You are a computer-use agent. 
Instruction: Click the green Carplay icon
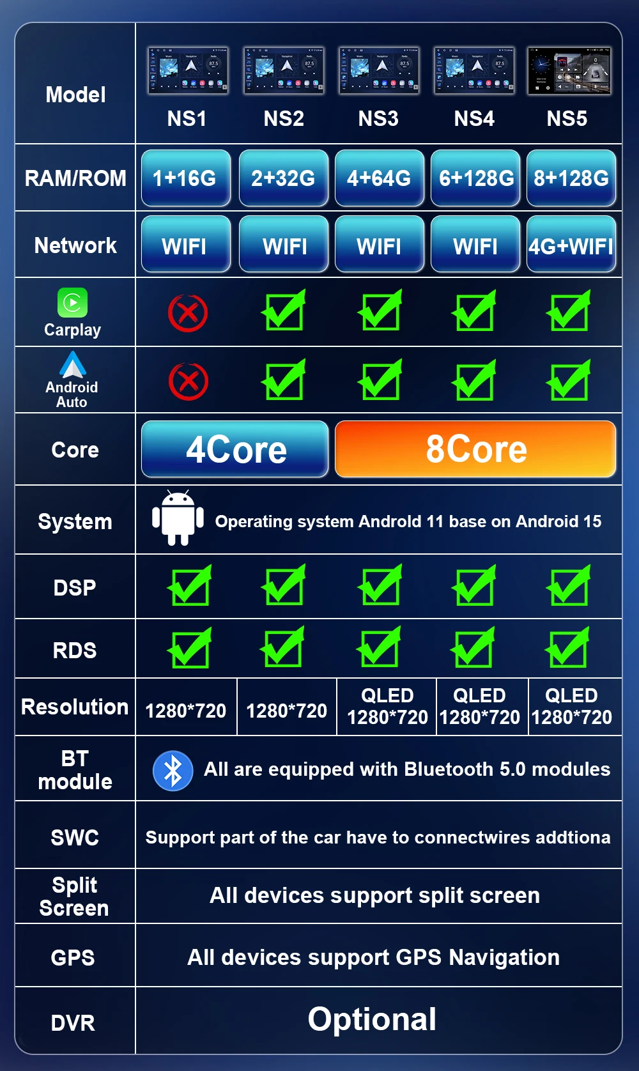click(x=72, y=302)
